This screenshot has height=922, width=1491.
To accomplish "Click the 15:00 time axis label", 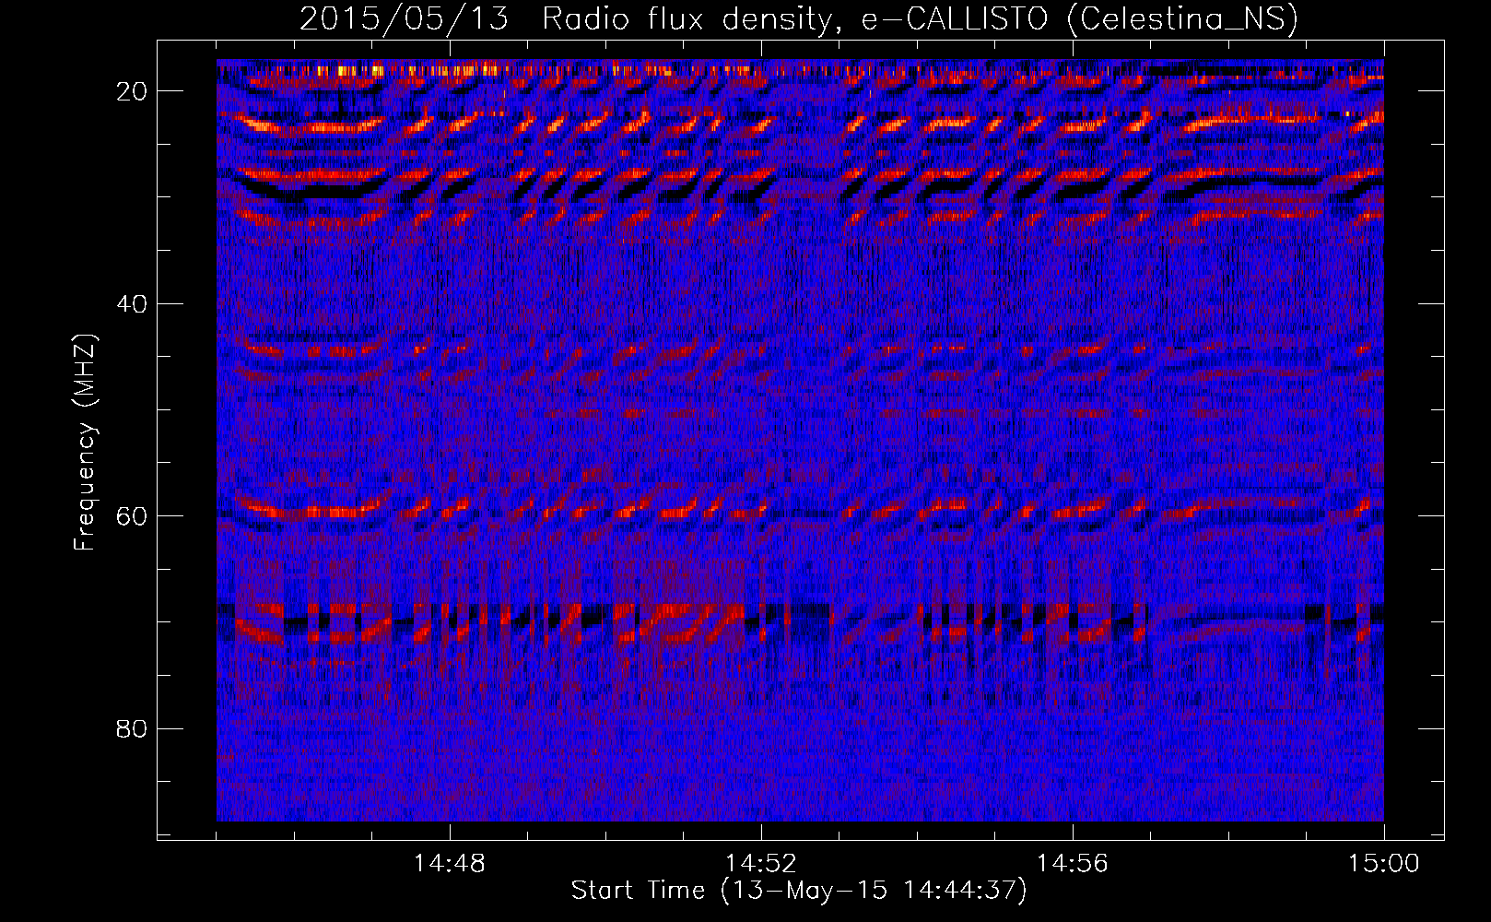I will pos(1384,864).
